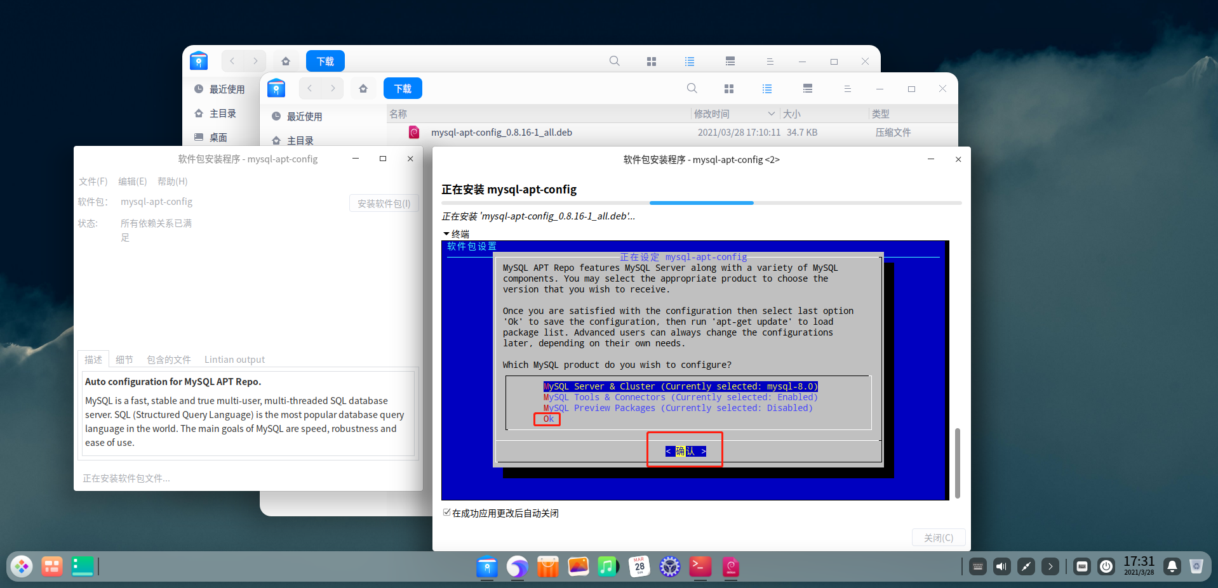Open 最近使用 in the front file manager sidebar

tap(304, 117)
